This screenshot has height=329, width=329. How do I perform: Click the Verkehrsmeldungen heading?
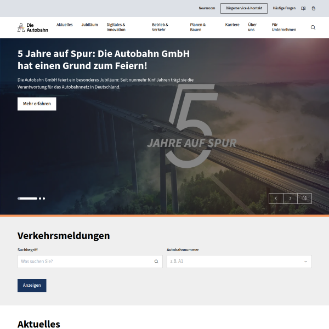coord(64,236)
